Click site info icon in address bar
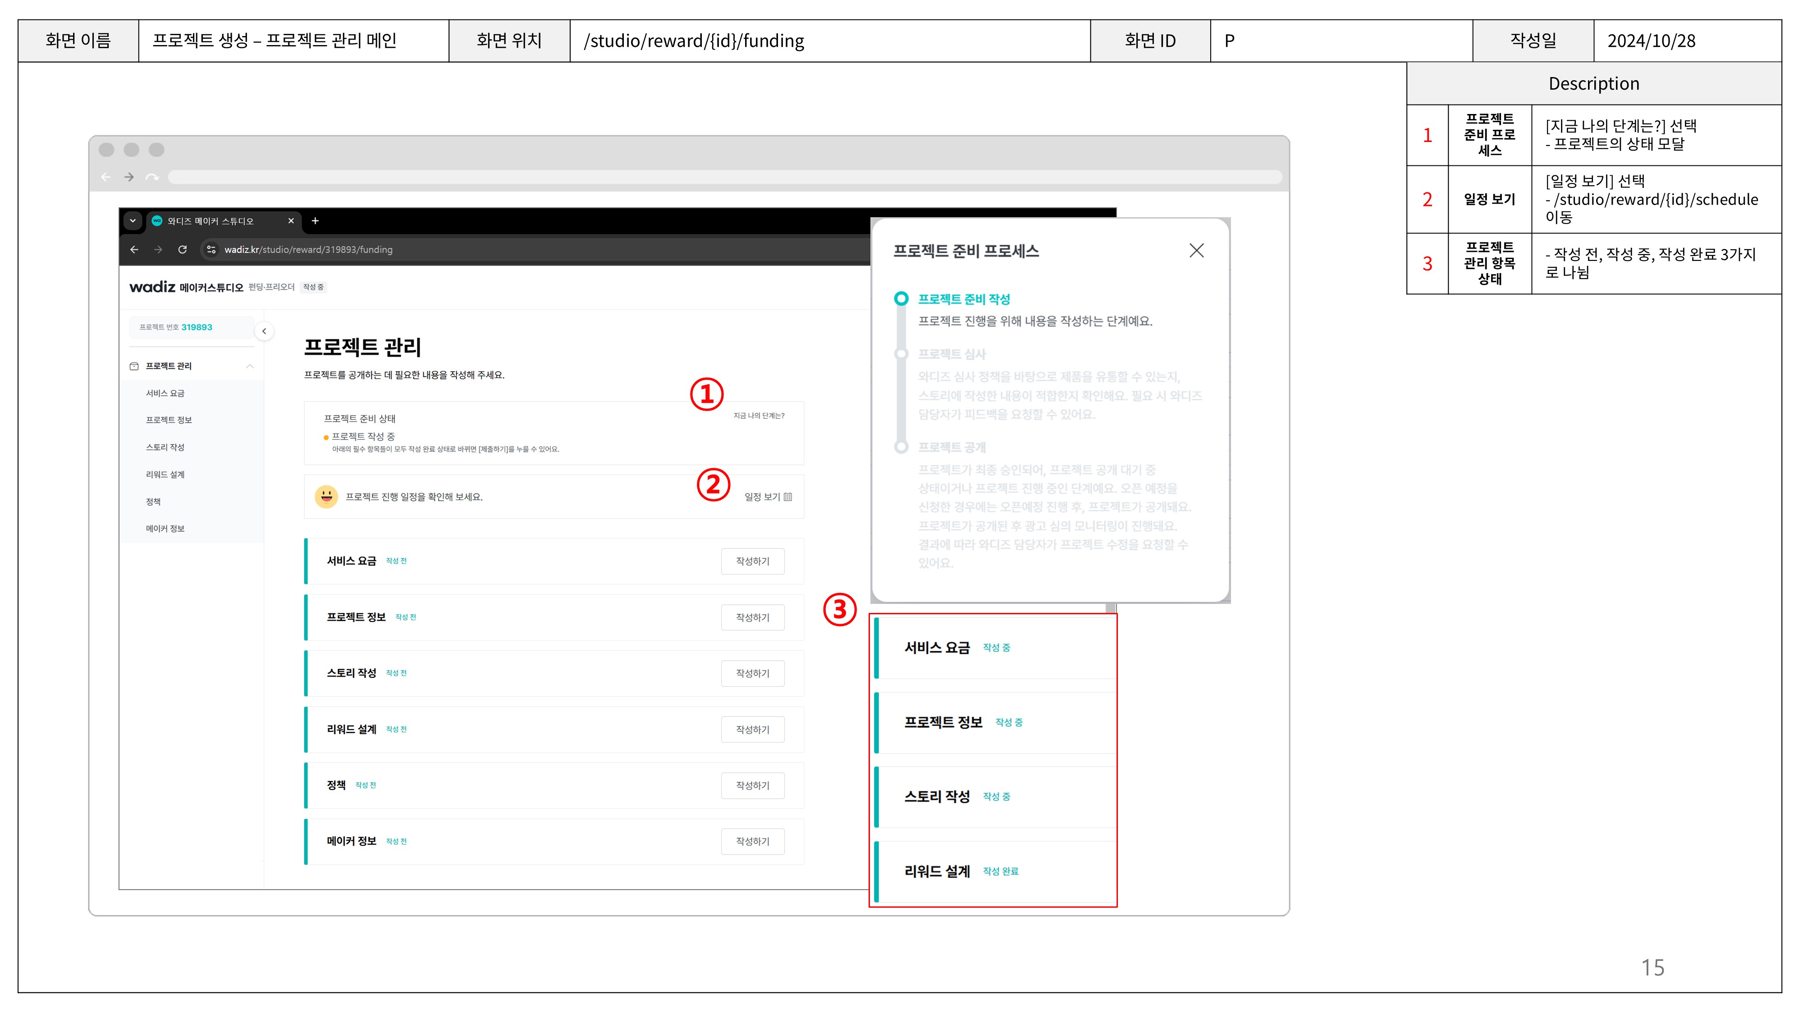The height and width of the screenshot is (1014, 1803). (x=211, y=250)
